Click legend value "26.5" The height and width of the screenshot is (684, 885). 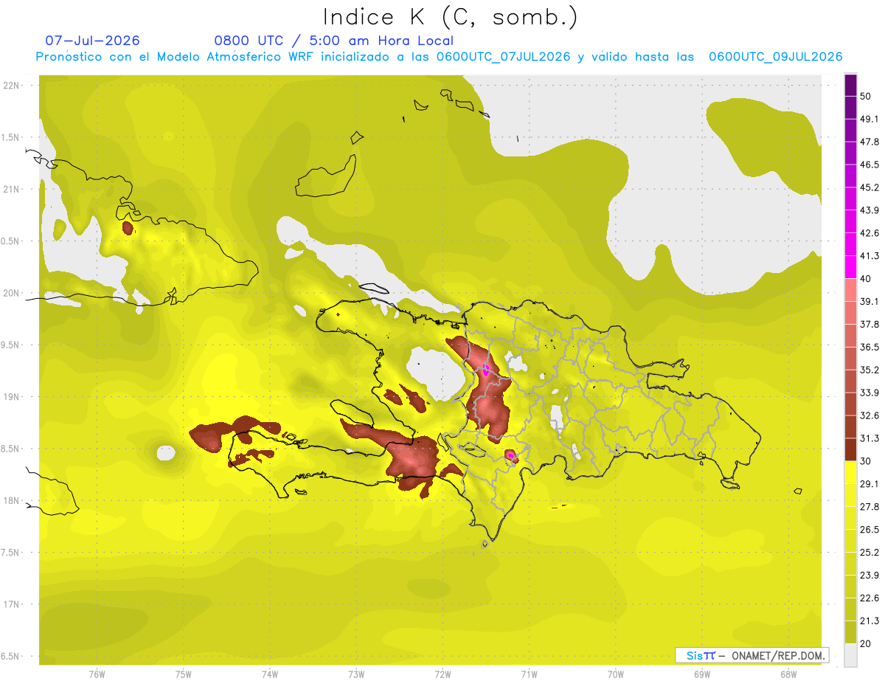(870, 530)
